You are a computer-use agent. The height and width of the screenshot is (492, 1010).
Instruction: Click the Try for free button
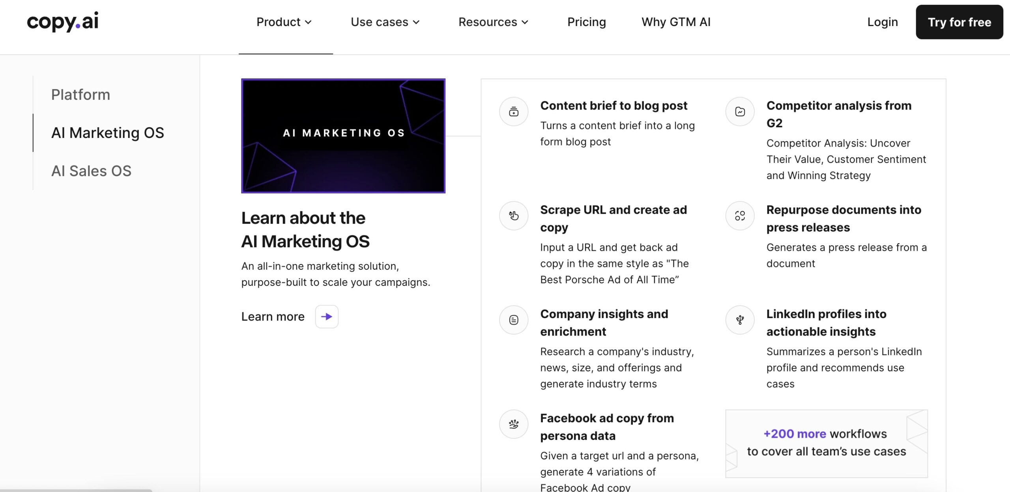(x=959, y=22)
